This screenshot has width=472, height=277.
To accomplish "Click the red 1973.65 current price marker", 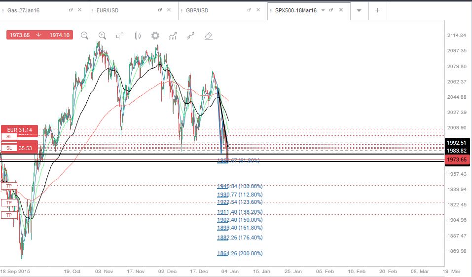I will [x=457, y=160].
